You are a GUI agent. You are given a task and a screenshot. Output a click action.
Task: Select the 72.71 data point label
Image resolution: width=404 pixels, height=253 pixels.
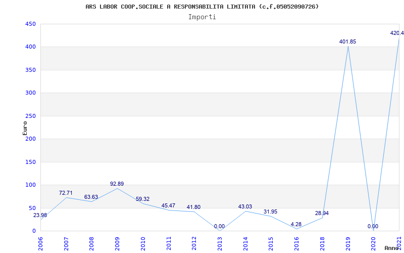66,193
